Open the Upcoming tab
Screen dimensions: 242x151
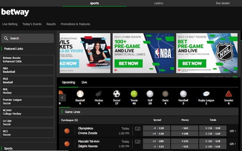coord(69,82)
